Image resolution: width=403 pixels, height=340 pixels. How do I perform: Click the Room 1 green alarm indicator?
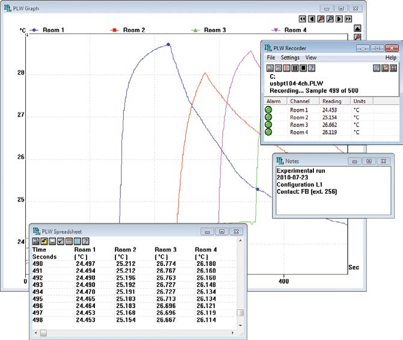pos(269,110)
